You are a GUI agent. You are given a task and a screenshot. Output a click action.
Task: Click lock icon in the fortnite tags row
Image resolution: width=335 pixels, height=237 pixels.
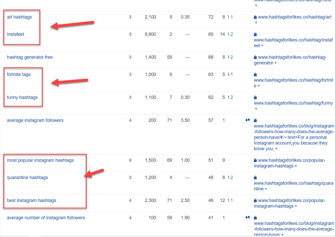[255, 74]
